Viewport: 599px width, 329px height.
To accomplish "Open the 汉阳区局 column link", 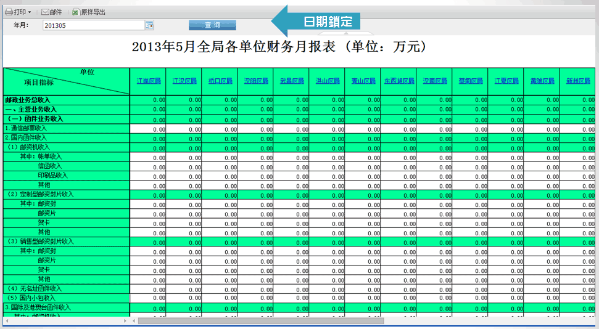I will [x=256, y=81].
